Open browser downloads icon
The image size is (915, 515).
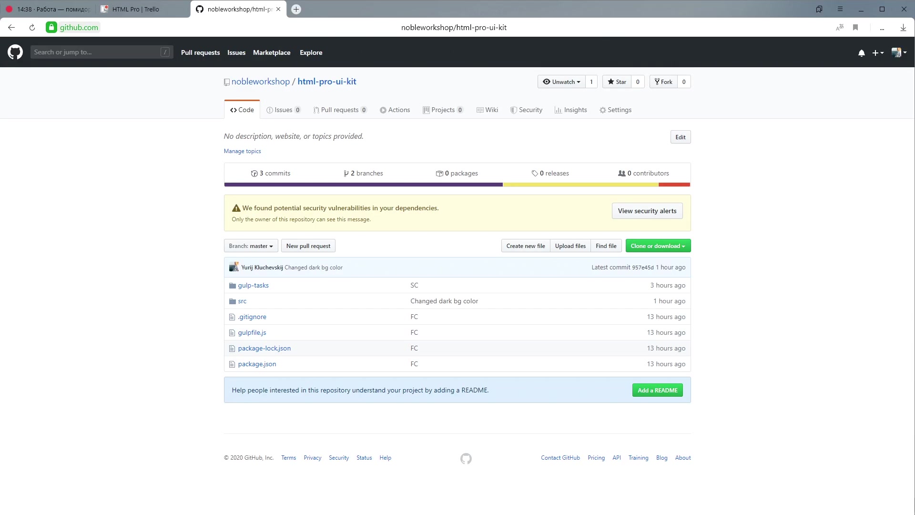(x=903, y=27)
